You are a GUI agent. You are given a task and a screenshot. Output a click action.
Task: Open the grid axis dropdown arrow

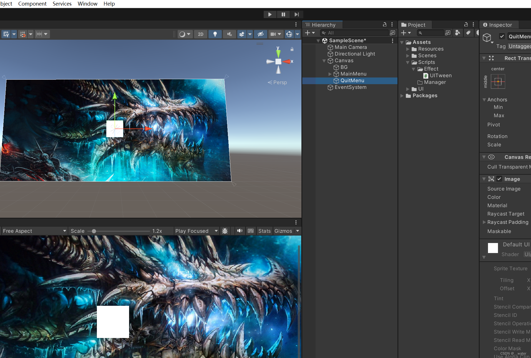14,34
